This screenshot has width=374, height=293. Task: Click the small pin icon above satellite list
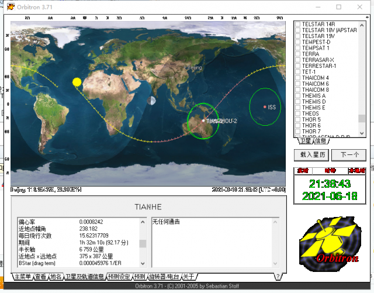[367, 17]
